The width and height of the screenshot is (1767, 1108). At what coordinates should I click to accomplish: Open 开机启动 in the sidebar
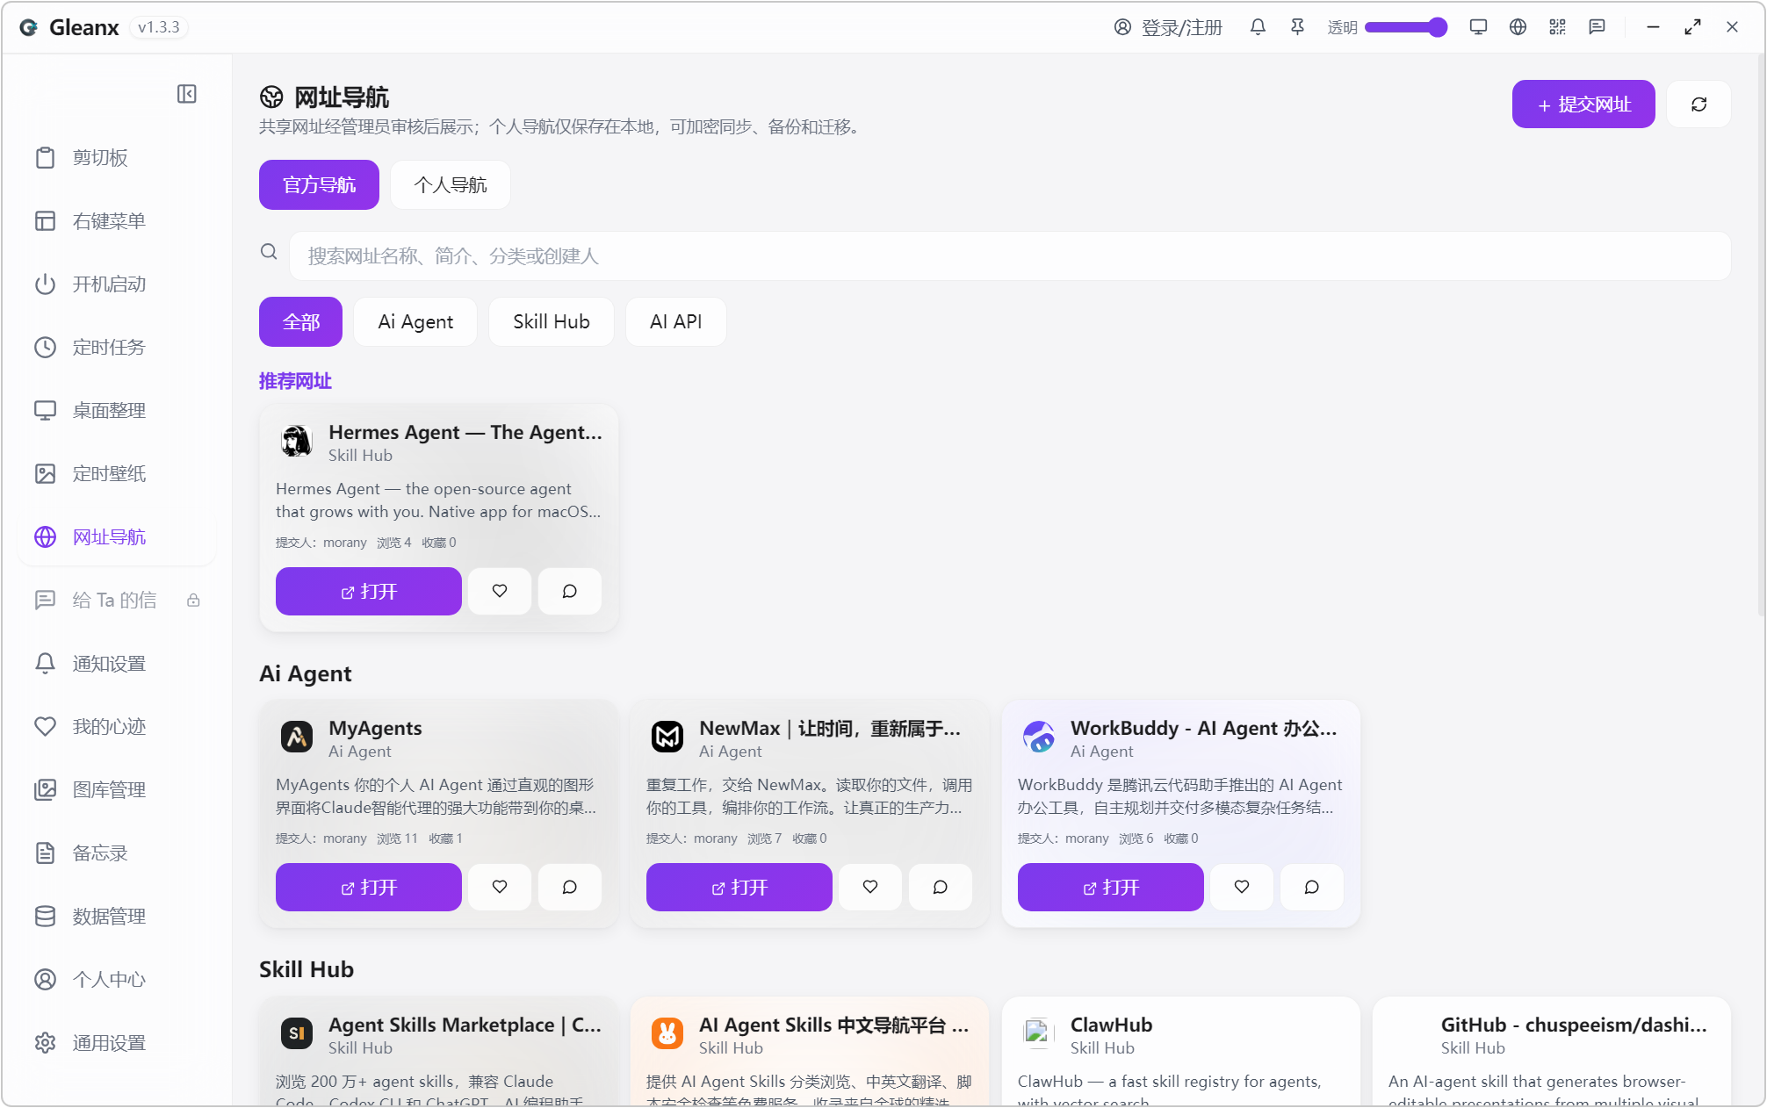118,284
